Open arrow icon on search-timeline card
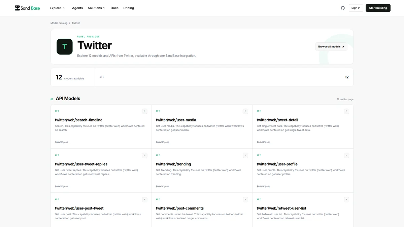Screen dimensions: 404x227 pos(144,111)
